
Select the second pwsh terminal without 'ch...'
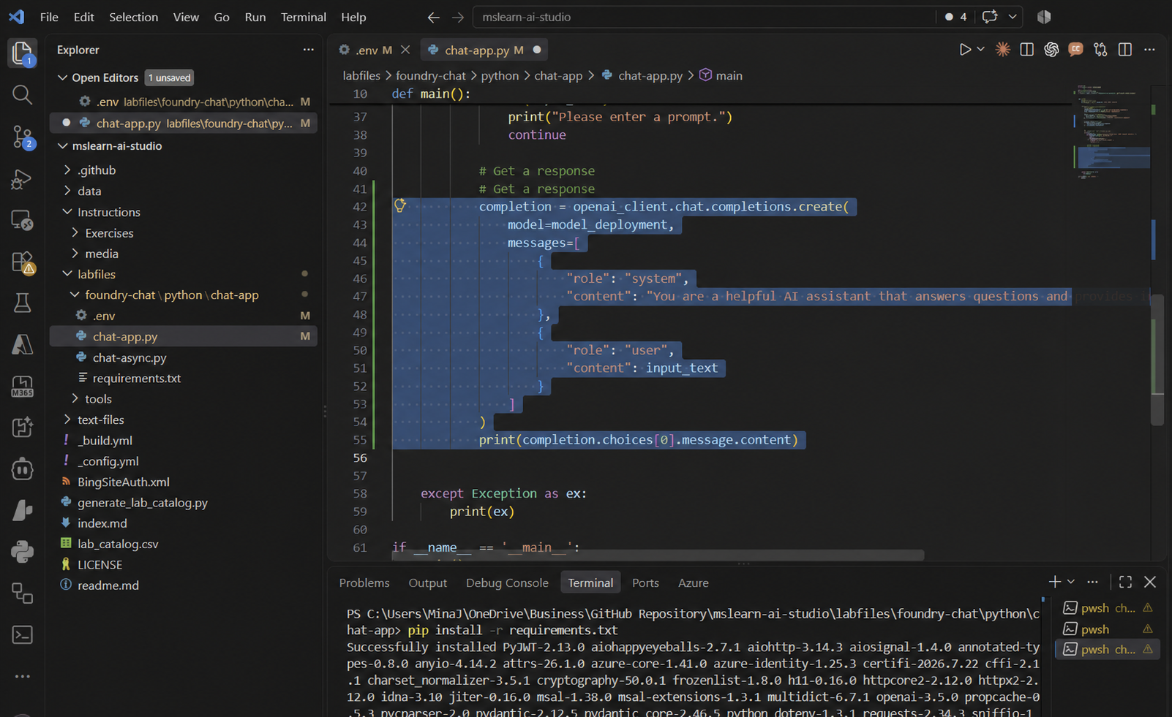[x=1107, y=629]
